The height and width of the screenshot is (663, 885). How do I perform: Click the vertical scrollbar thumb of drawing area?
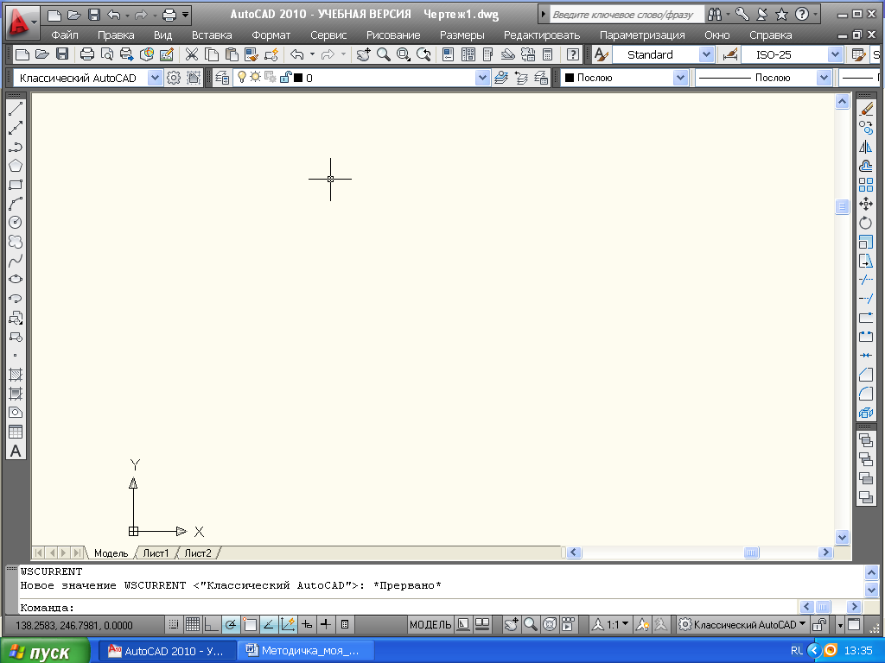coord(842,206)
